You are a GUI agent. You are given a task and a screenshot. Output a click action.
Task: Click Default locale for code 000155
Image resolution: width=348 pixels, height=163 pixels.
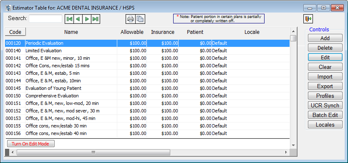click(219, 126)
